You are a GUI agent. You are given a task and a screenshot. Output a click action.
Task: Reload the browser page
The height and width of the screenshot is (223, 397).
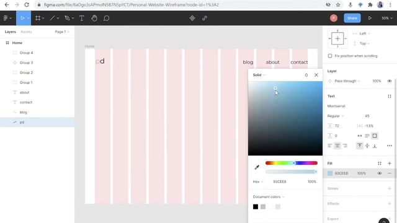coord(27,4)
